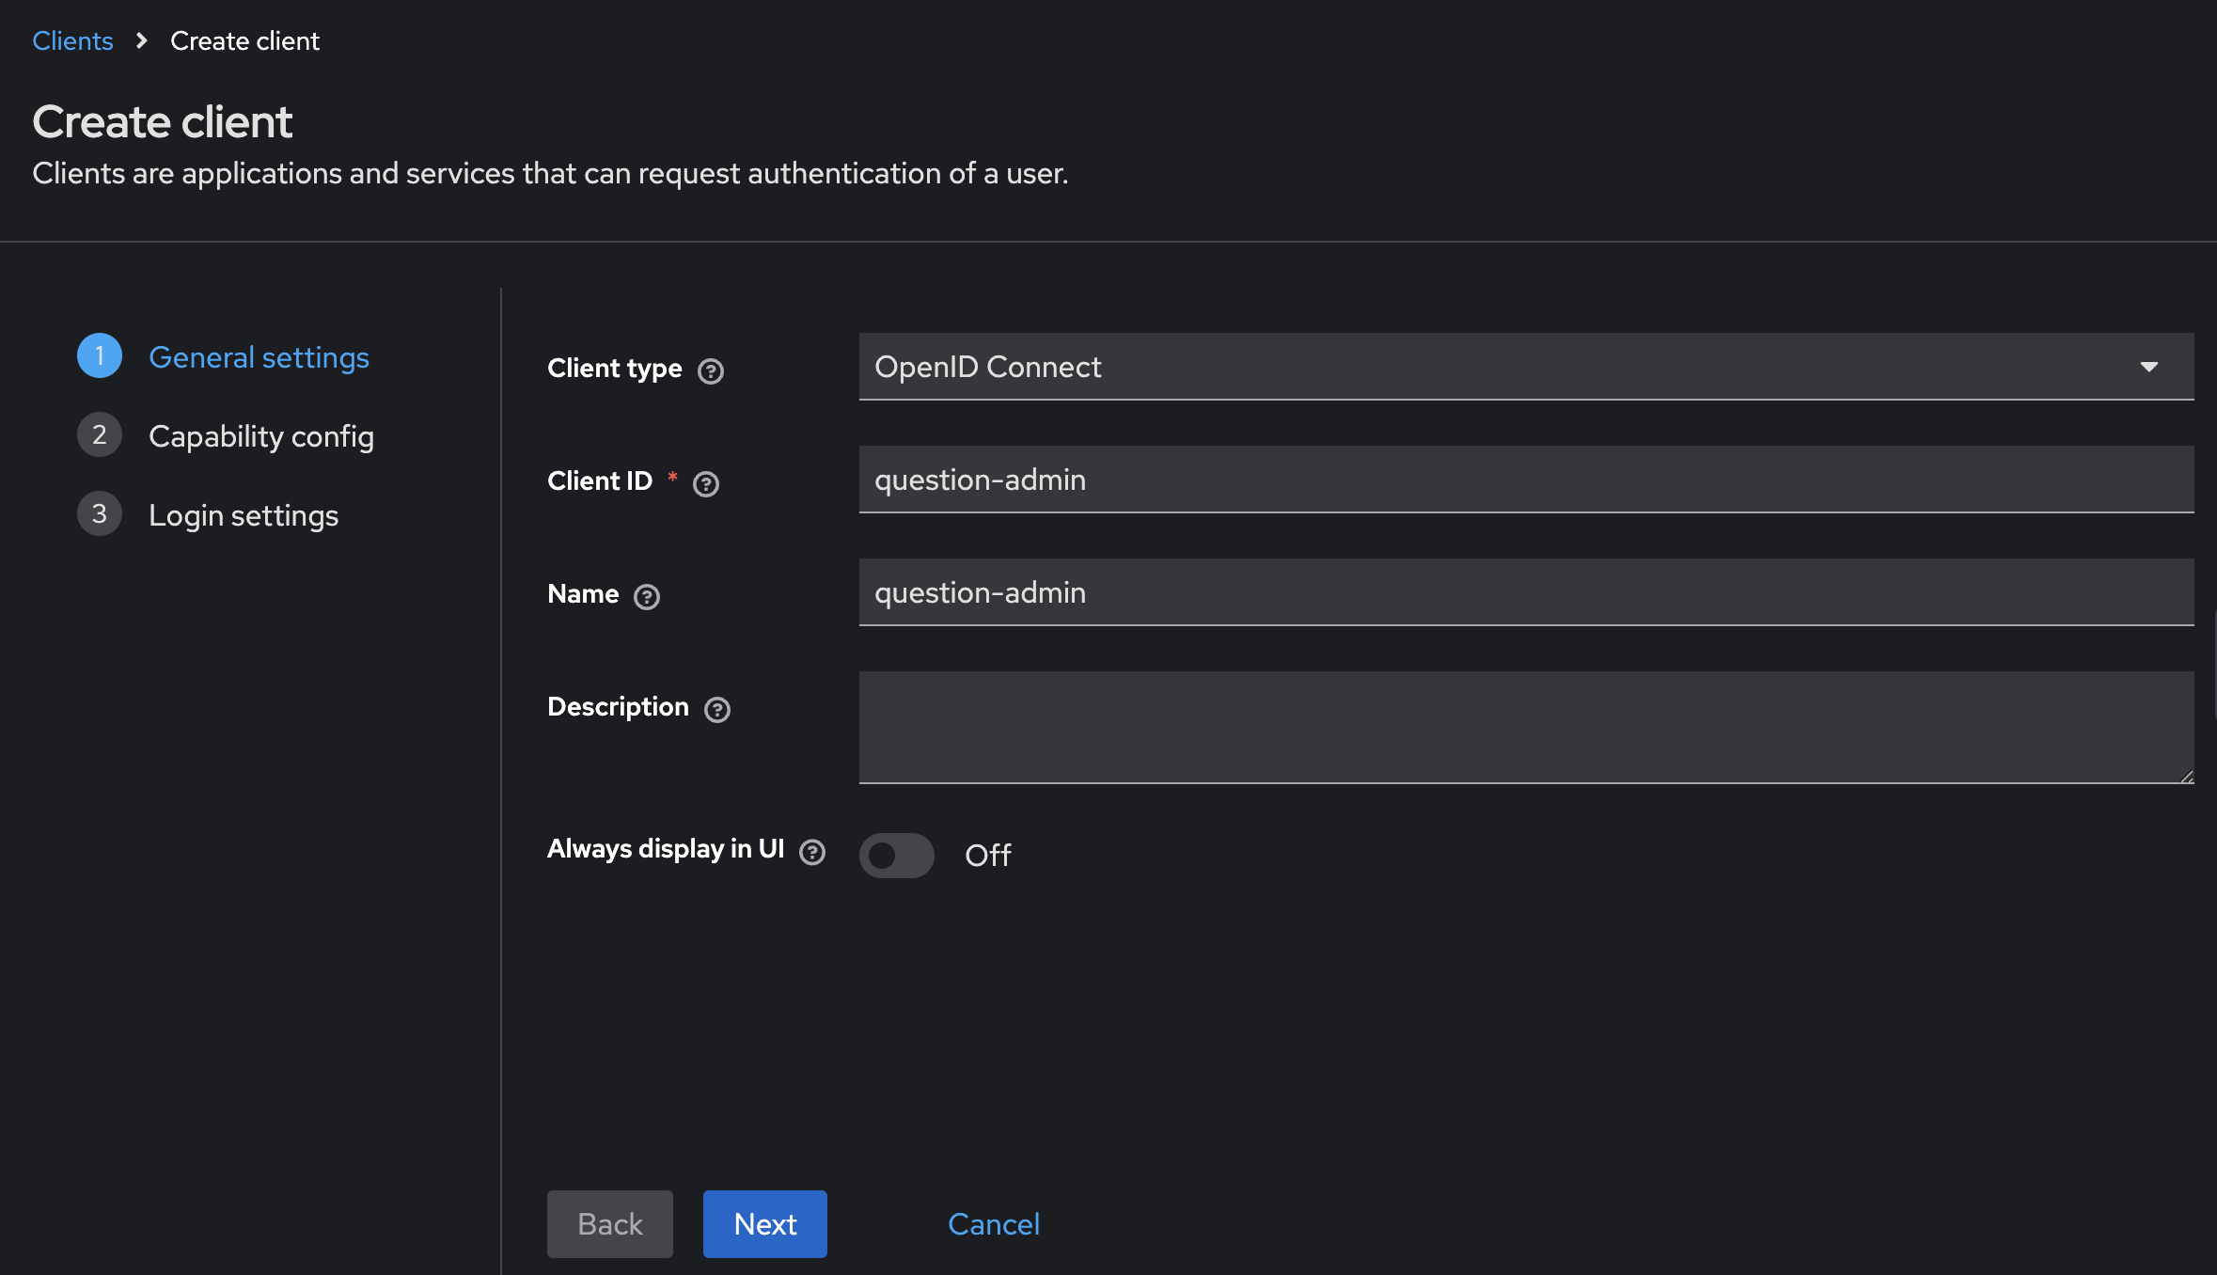Screen dimensions: 2217x1275
Task: Click the Description help icon
Action: coord(717,709)
